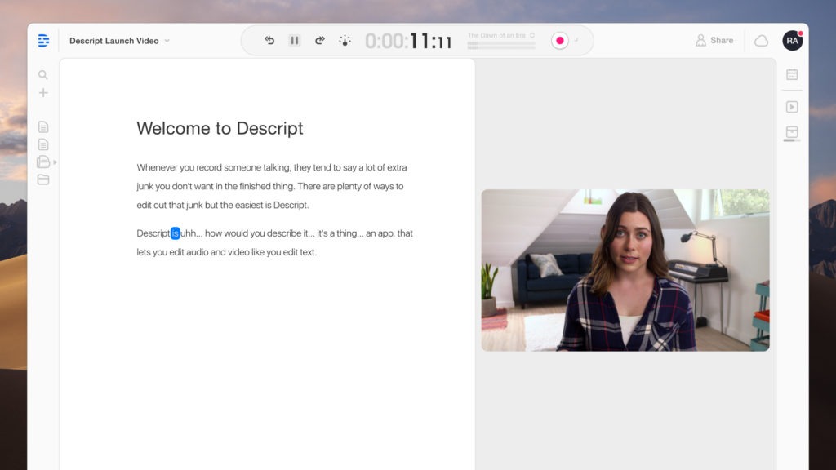Pause playback

pyautogui.click(x=295, y=40)
